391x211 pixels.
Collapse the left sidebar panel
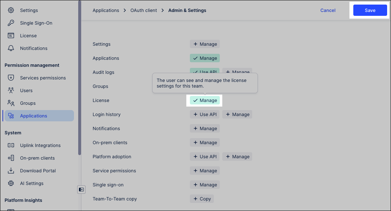coord(81,189)
